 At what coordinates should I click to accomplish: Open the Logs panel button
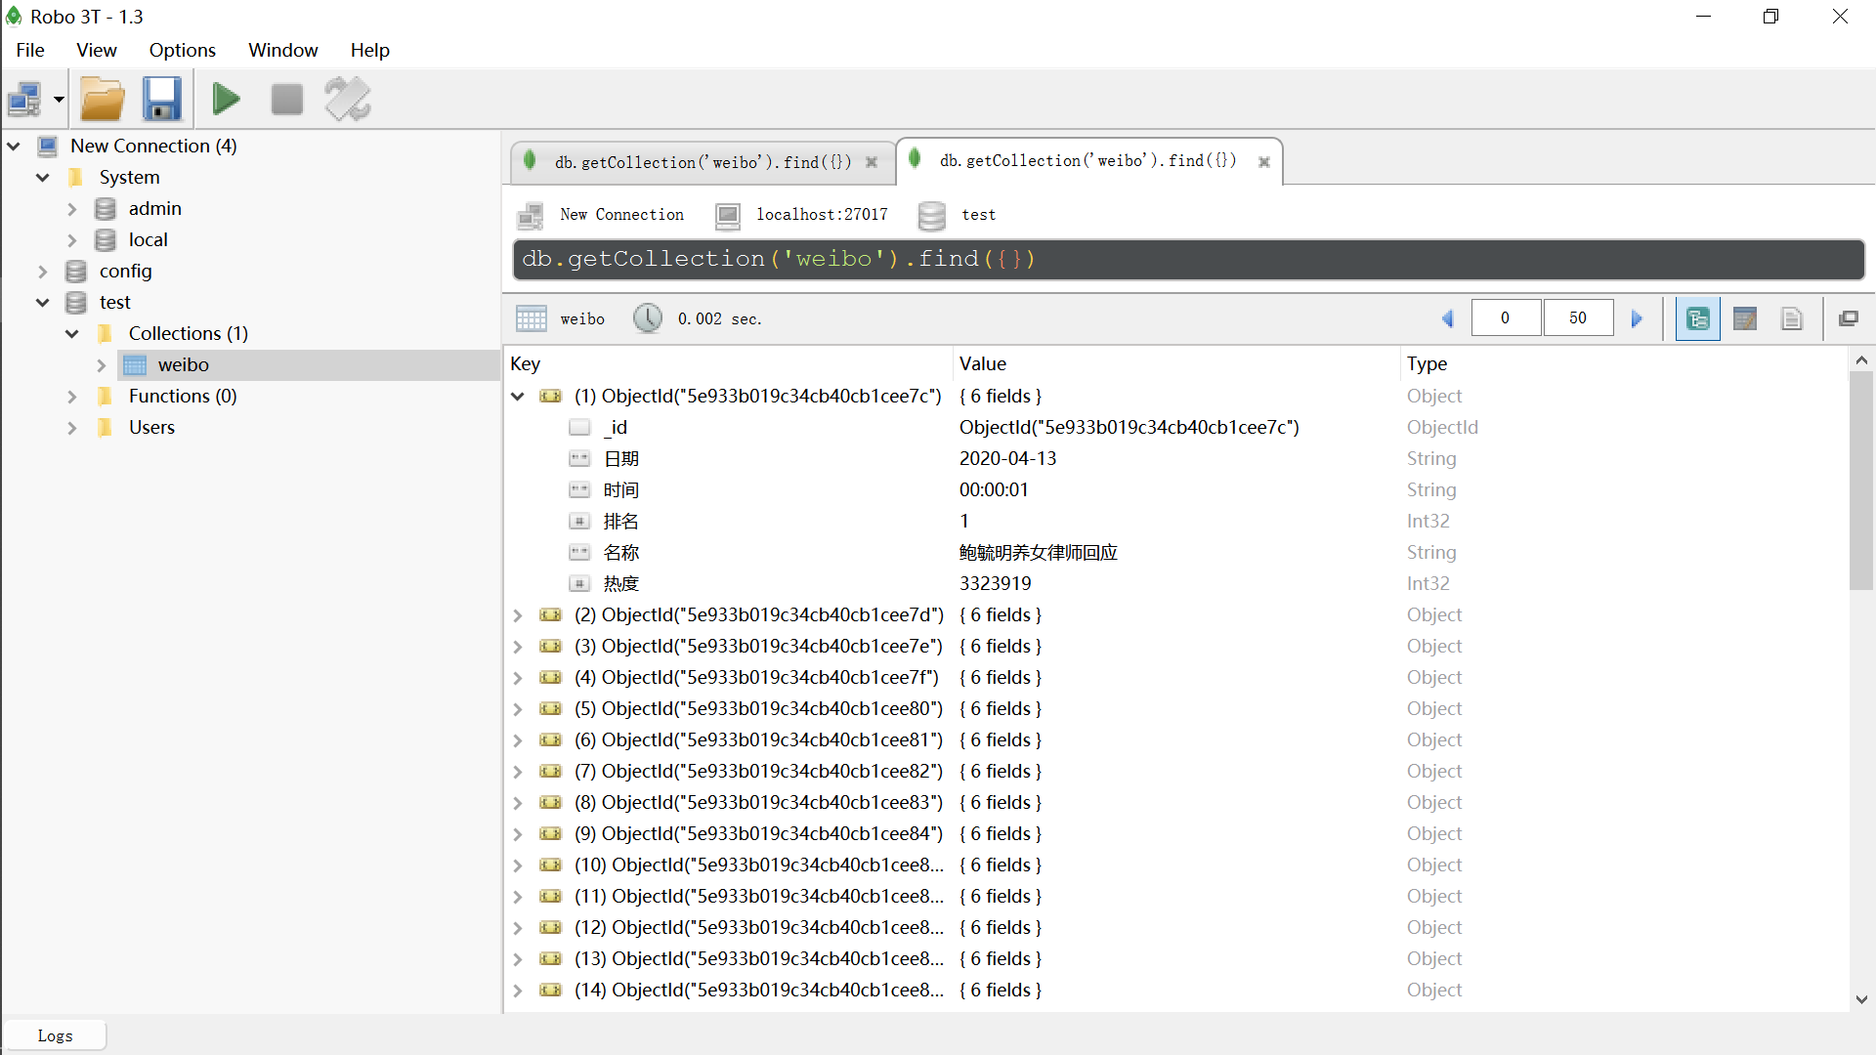(55, 1035)
